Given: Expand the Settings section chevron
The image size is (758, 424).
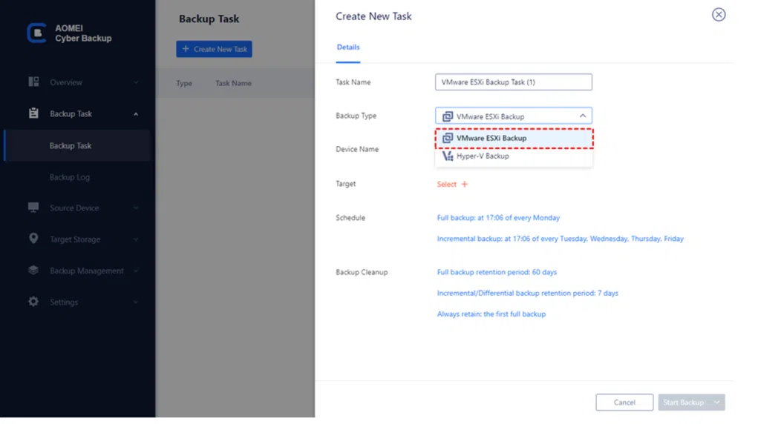Looking at the screenshot, I should click(136, 302).
